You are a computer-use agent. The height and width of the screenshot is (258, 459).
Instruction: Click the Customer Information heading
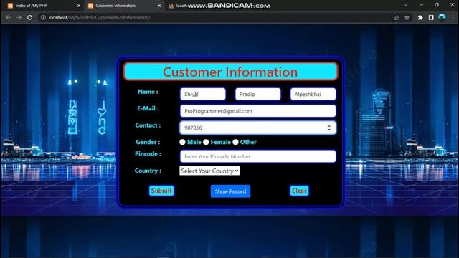pyautogui.click(x=230, y=72)
